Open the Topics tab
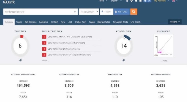 (x=19, y=22)
